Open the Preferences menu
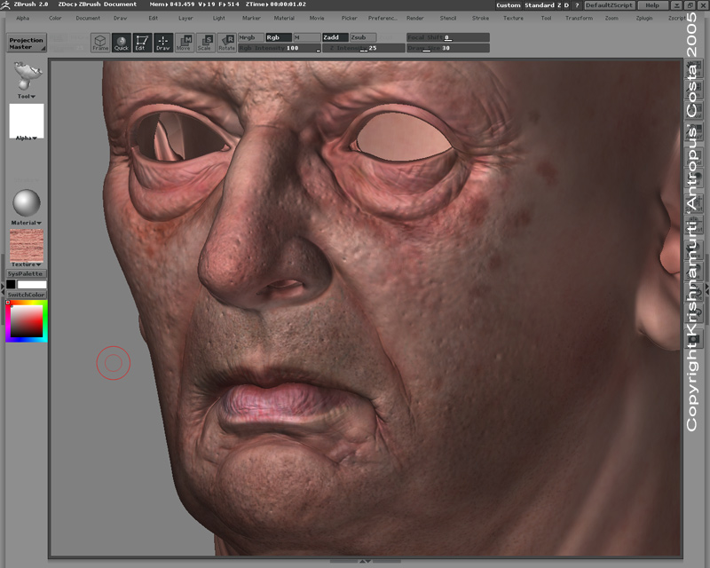710x568 pixels. click(383, 18)
